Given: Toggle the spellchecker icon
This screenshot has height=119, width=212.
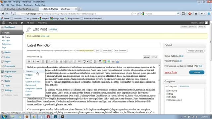Looking at the screenshot, I should pyautogui.click(x=84, y=61).
